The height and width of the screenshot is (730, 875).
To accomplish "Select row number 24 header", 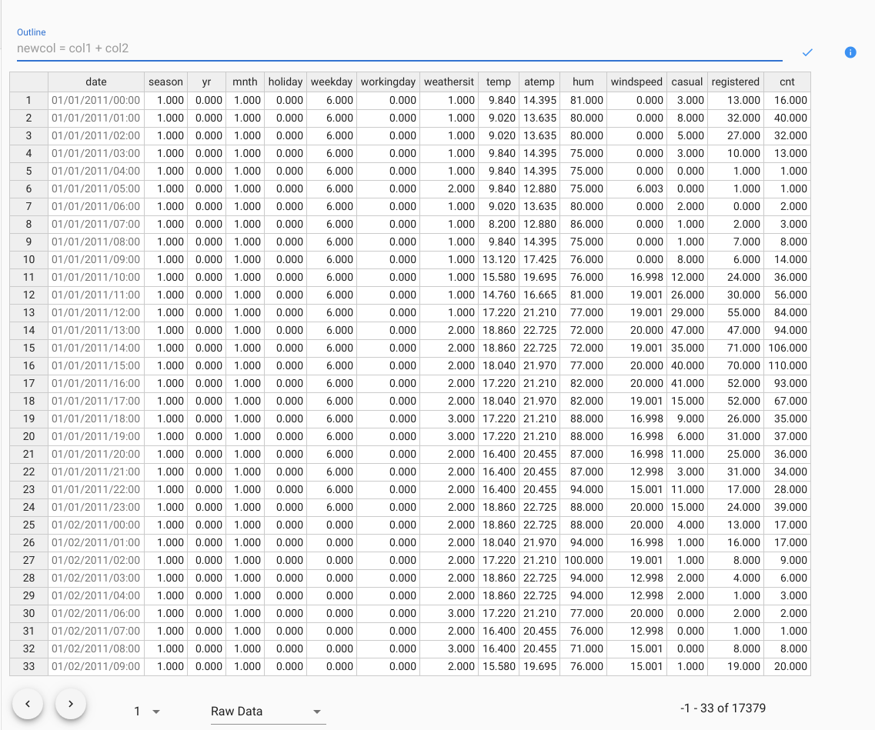I will pos(29,507).
